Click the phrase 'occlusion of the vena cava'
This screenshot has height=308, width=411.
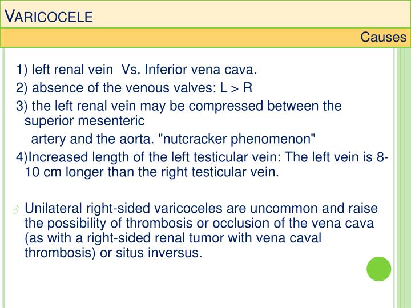(293, 223)
